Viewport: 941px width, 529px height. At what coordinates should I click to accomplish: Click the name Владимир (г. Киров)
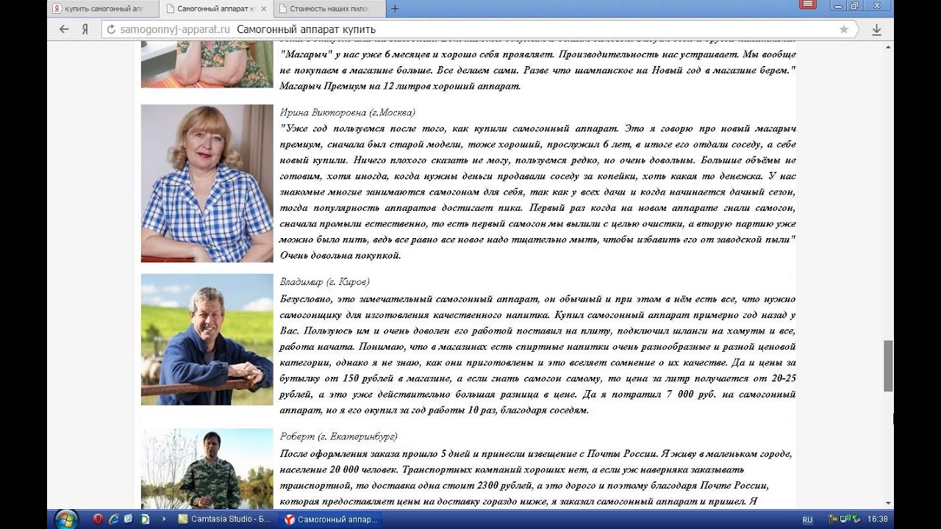324,282
